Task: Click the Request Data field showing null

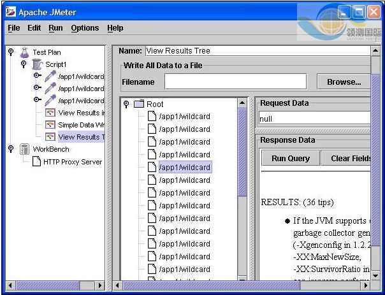Action: click(314, 119)
